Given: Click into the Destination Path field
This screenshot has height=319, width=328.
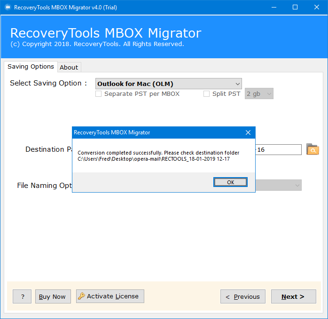Looking at the screenshot, I should [x=278, y=149].
